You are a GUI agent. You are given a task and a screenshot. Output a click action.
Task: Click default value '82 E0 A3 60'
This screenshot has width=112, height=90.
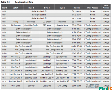point(76,32)
